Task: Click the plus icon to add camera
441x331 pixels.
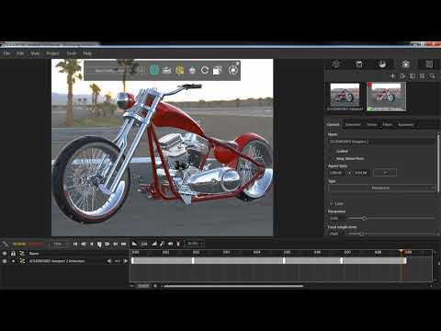Action: tap(393, 75)
